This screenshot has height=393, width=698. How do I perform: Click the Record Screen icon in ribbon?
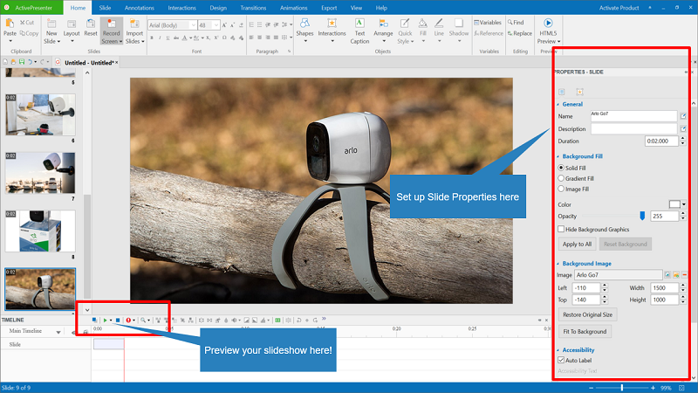[111, 25]
